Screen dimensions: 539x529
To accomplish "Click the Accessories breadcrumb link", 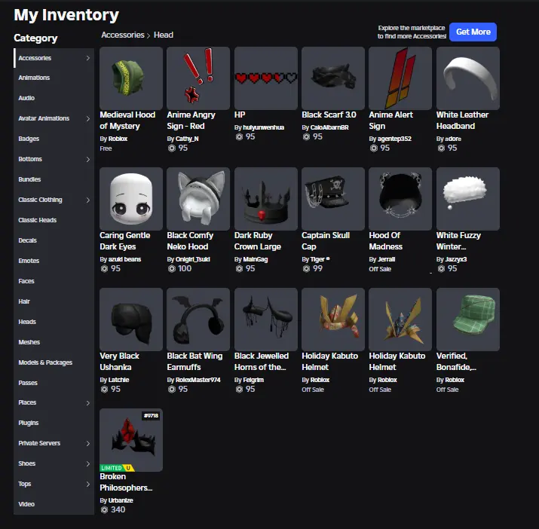I will click(x=122, y=35).
